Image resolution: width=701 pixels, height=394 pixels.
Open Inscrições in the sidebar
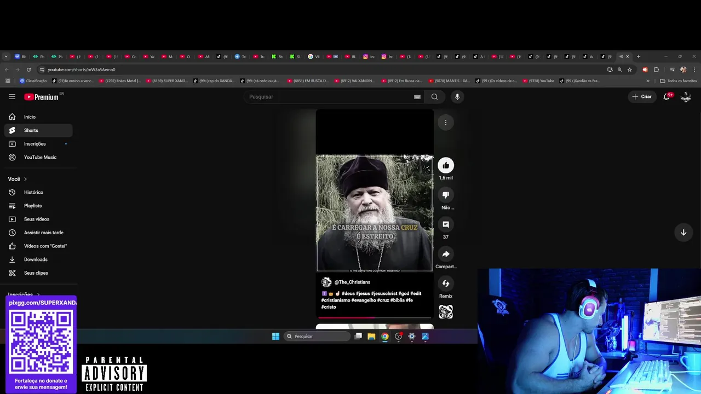(x=38, y=144)
